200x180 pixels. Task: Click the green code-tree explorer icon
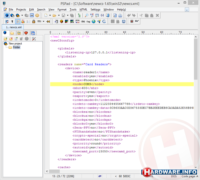(79, 15)
